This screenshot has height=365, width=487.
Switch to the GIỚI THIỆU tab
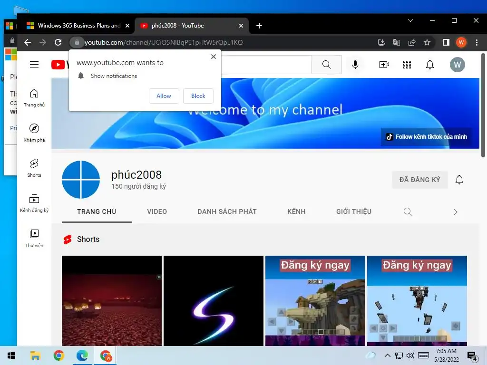354,211
